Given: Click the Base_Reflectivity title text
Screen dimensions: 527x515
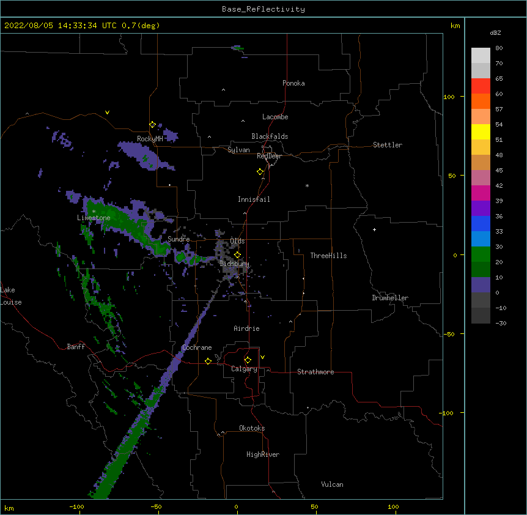Looking at the screenshot, I should point(263,9).
